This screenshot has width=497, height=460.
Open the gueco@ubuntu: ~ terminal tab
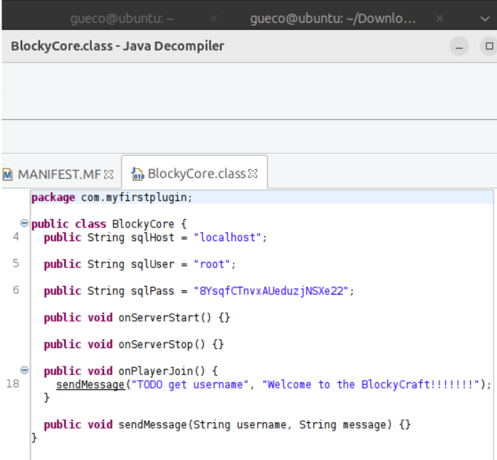(122, 19)
